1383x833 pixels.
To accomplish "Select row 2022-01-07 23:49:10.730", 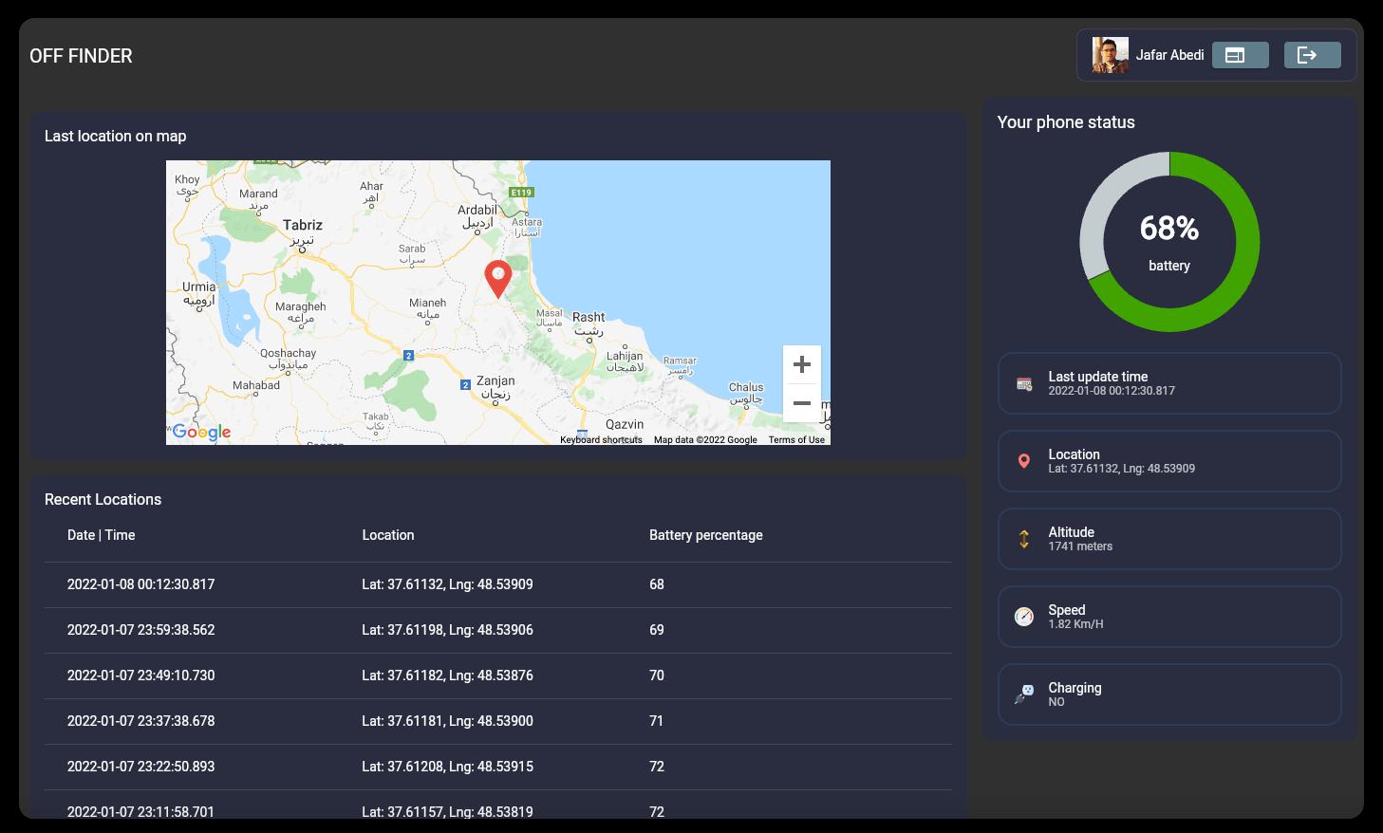I will click(497, 676).
